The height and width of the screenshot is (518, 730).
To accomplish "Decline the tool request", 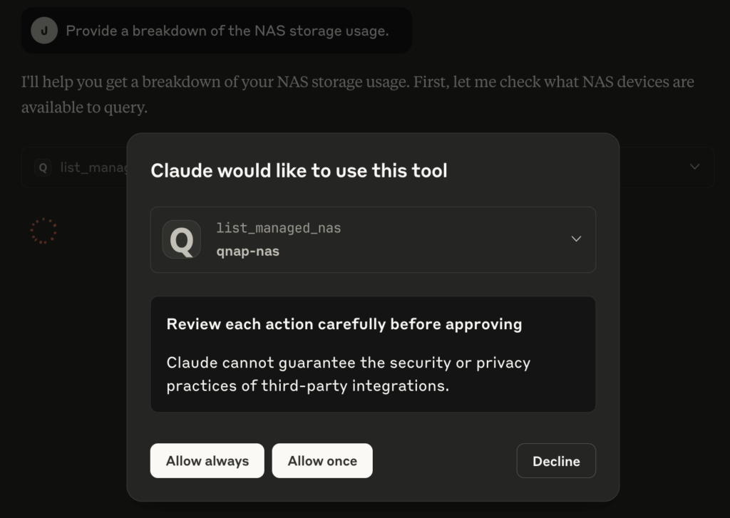I will click(556, 461).
